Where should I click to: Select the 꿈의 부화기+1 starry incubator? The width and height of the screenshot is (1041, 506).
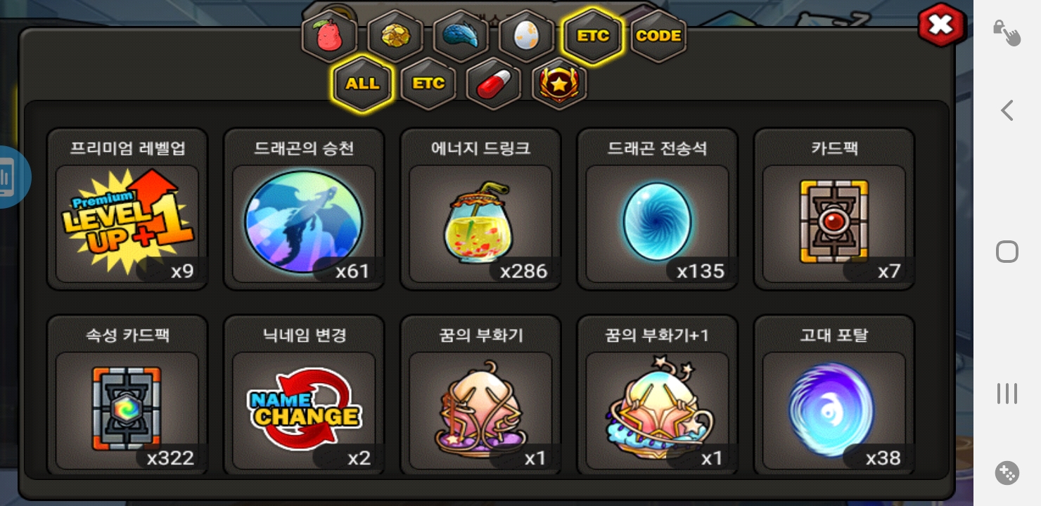657,396
